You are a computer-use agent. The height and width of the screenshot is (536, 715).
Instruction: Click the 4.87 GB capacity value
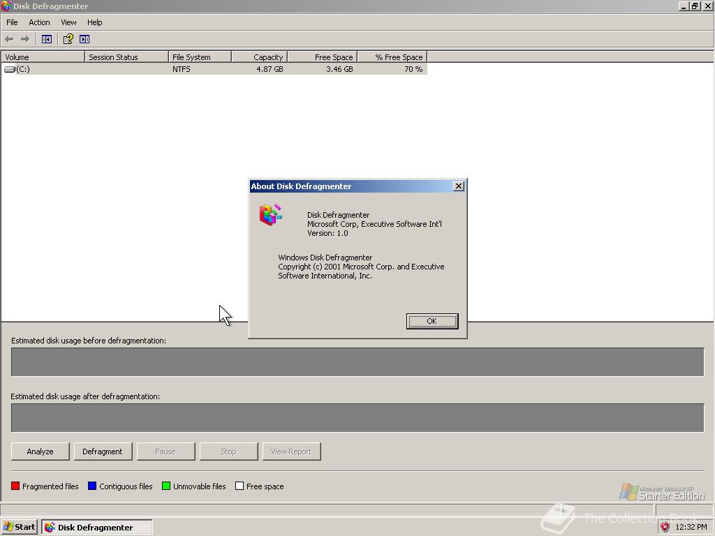pos(270,69)
